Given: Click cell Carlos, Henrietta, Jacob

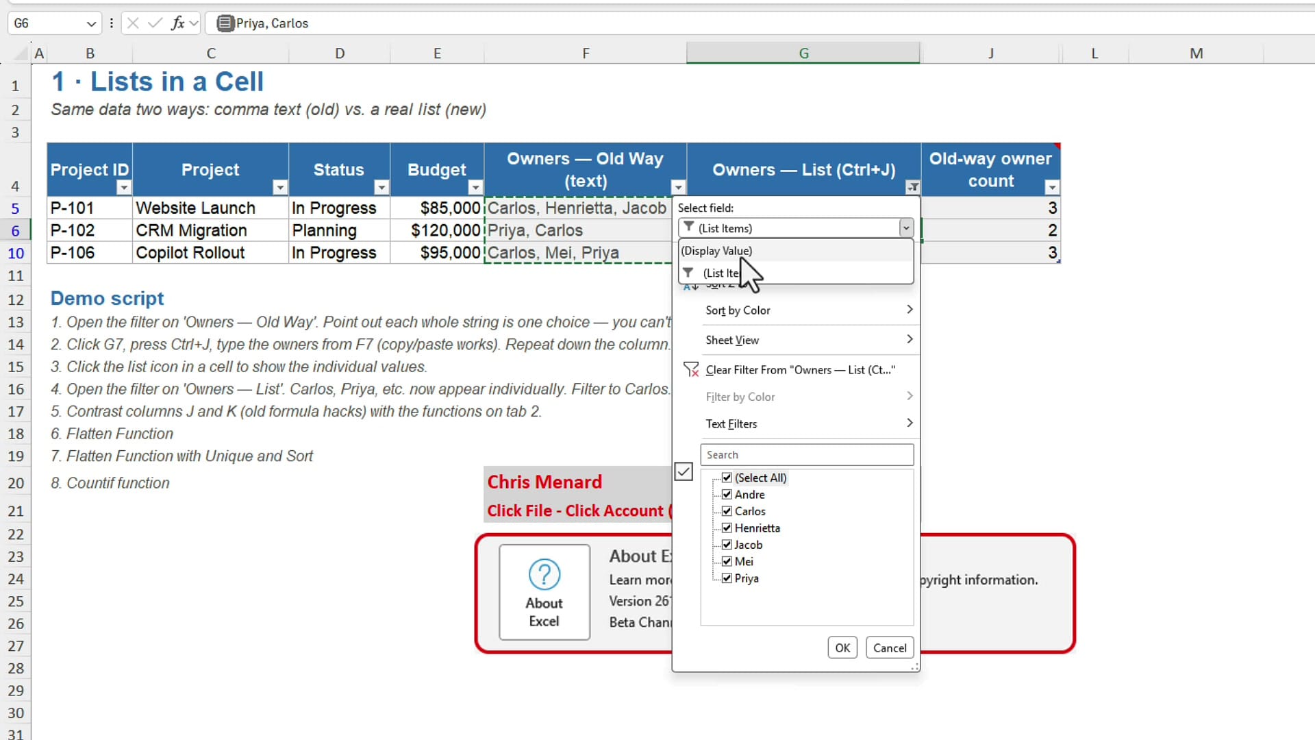Looking at the screenshot, I should [578, 208].
